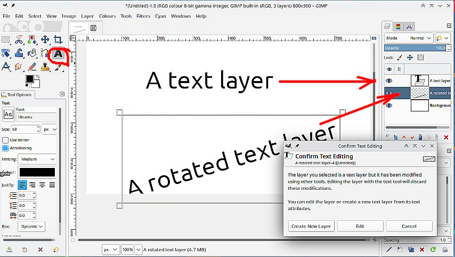Enable the Use editor checkbox

click(5, 140)
